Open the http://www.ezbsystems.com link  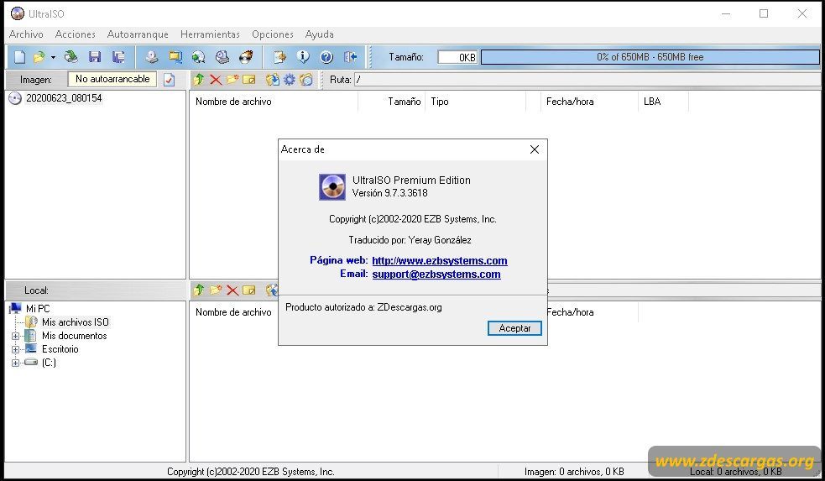click(x=439, y=260)
